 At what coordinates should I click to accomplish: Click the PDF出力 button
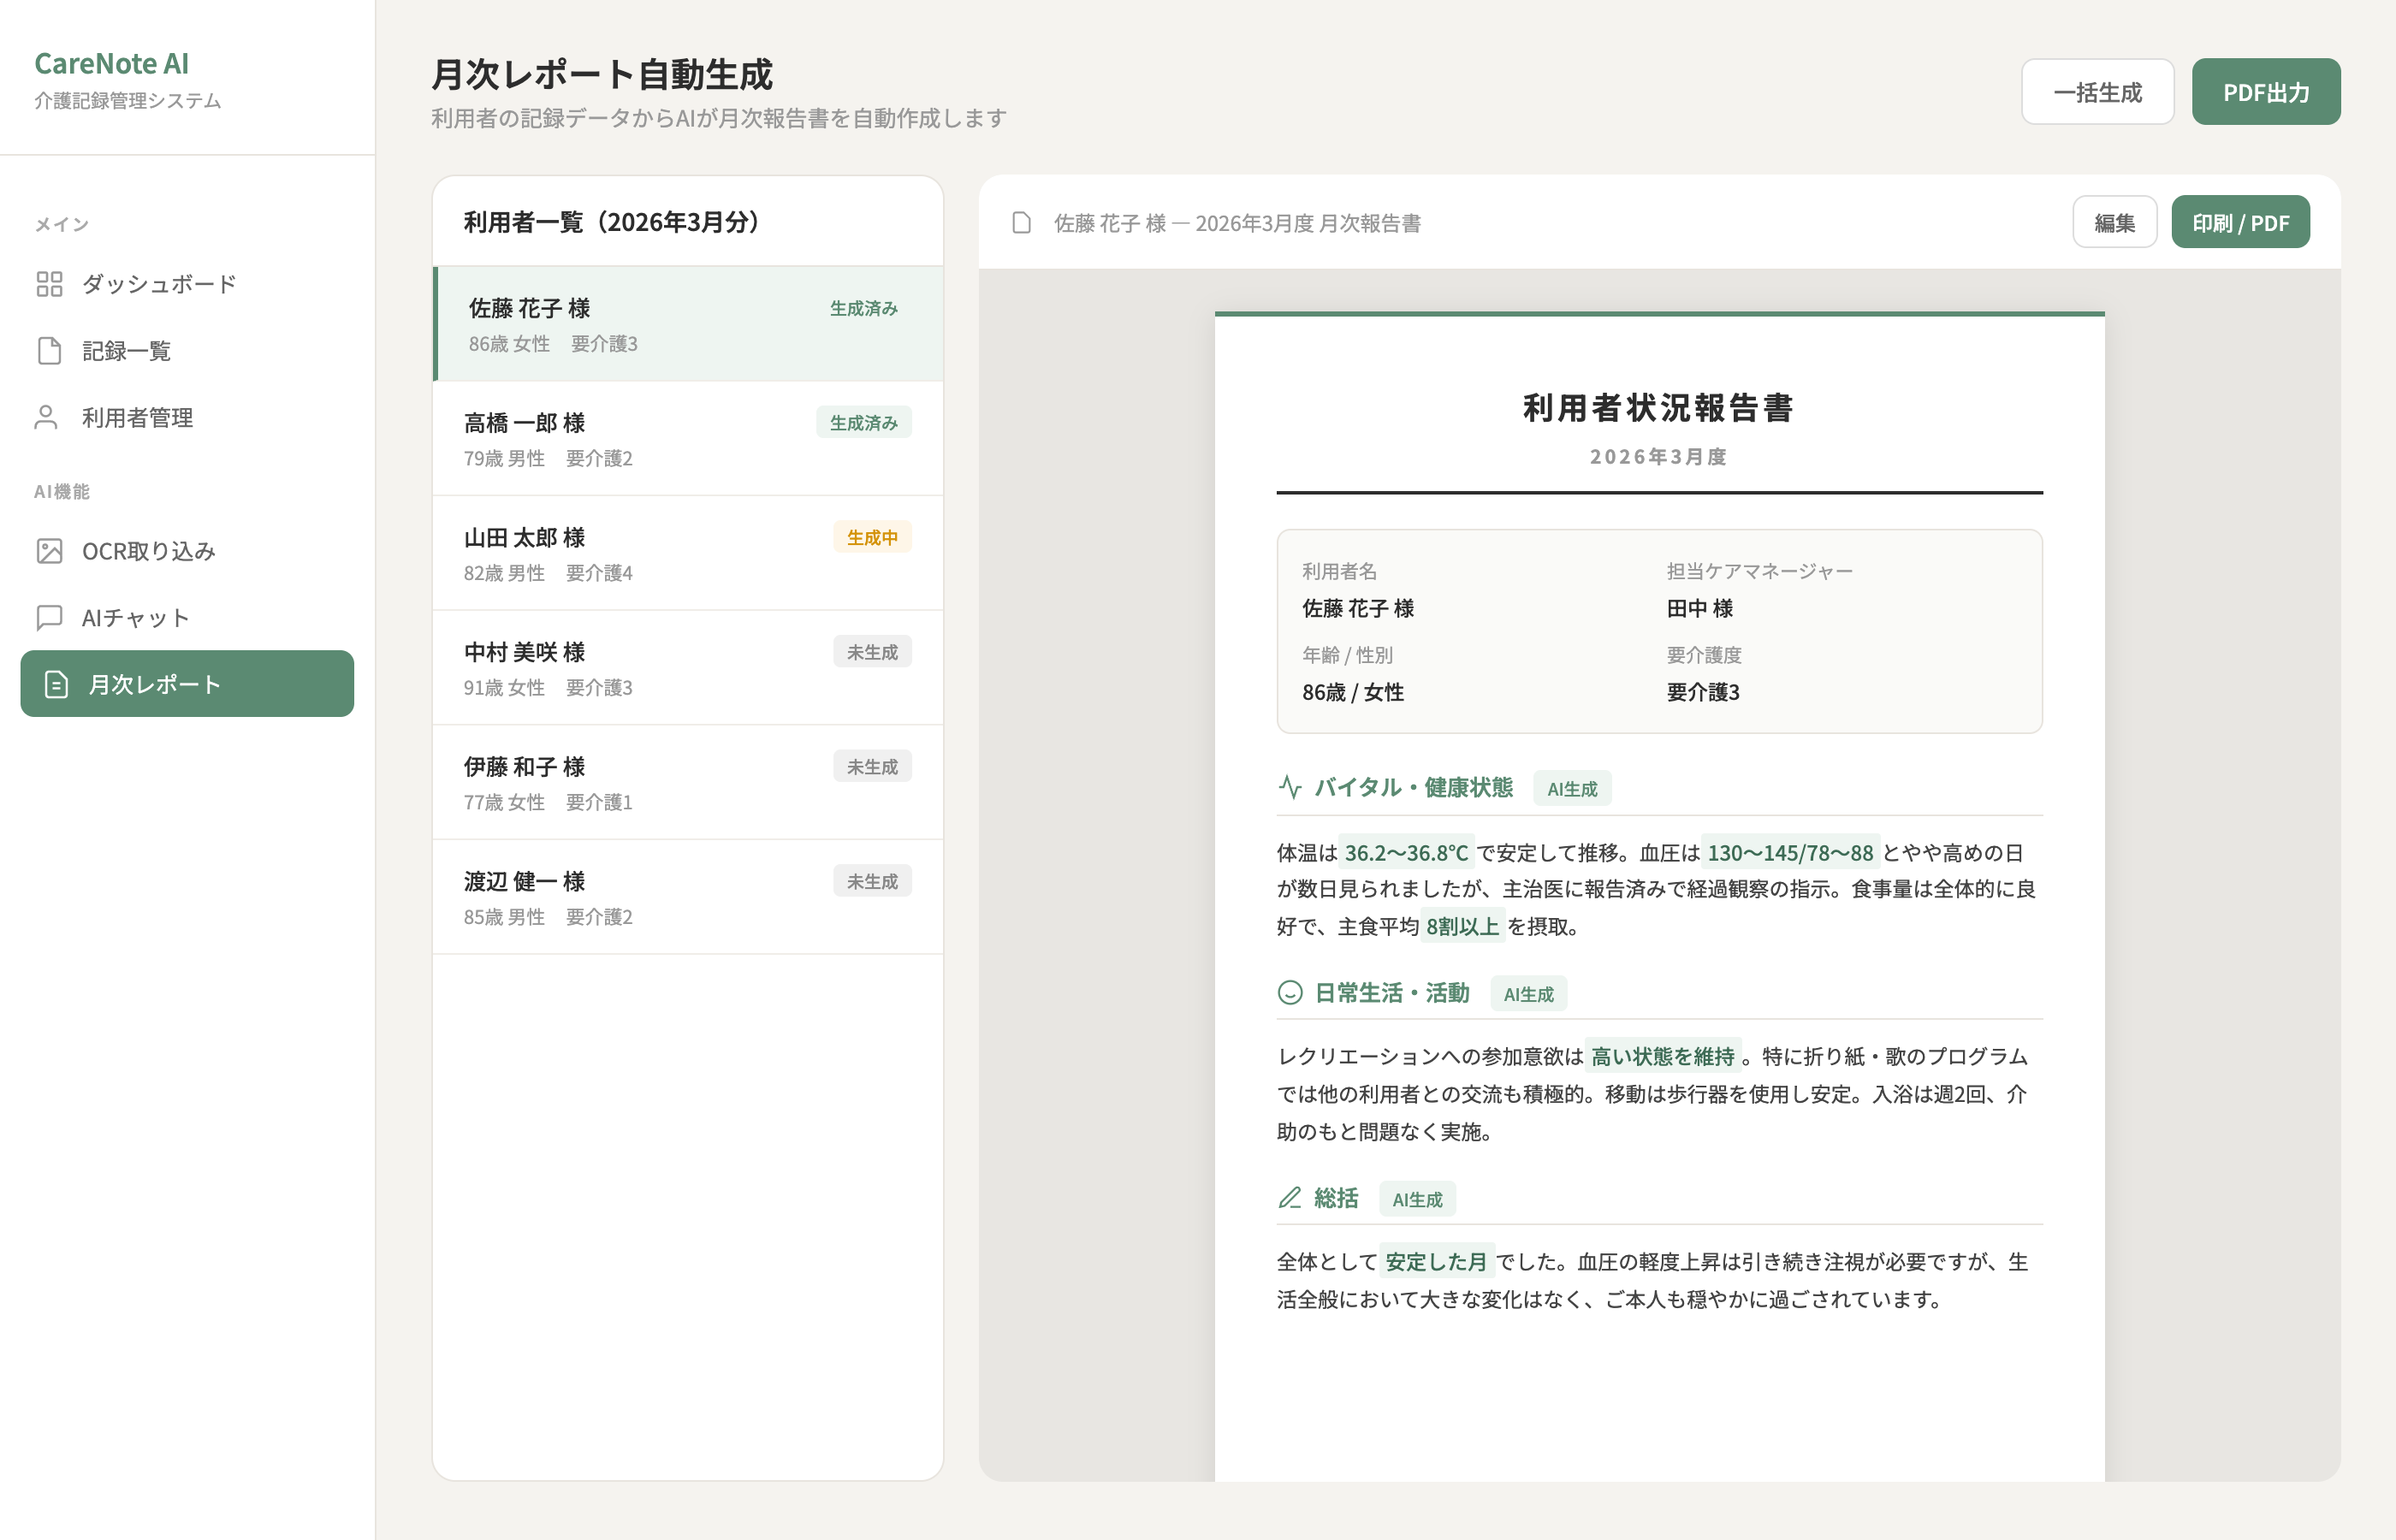(2266, 92)
